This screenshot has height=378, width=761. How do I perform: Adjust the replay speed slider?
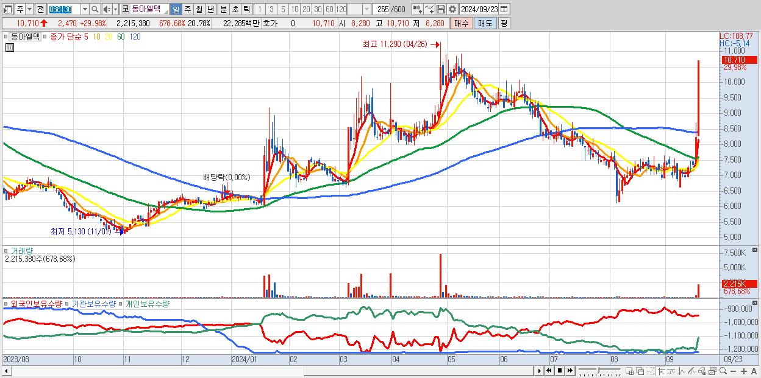coord(599,371)
